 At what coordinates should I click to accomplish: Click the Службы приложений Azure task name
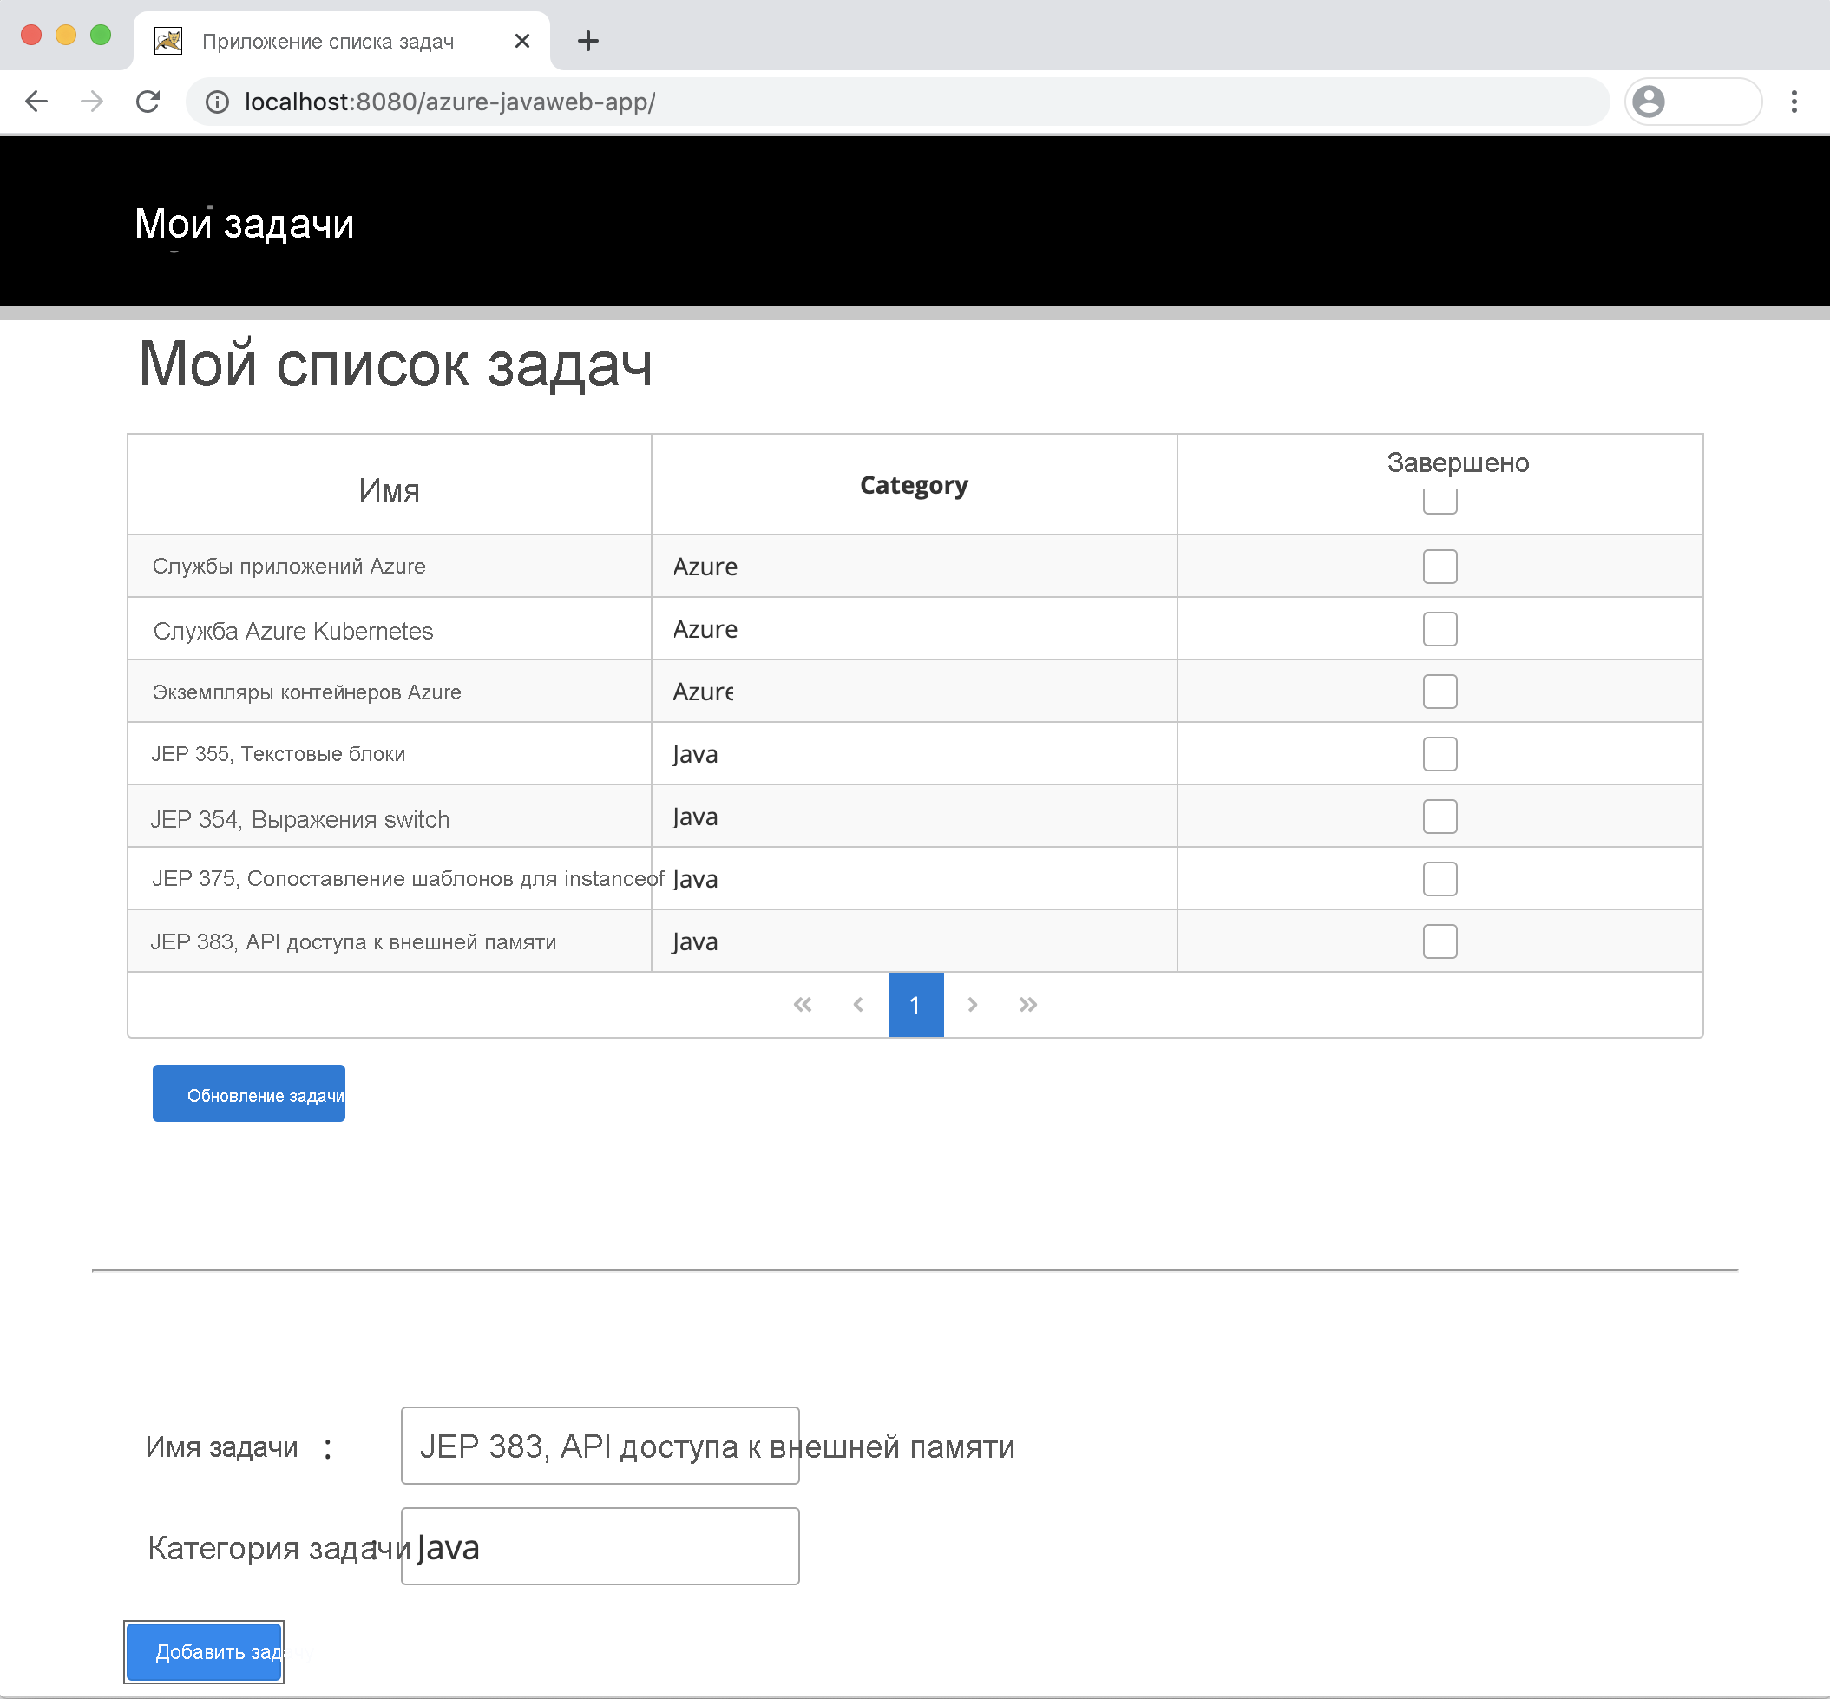point(289,567)
